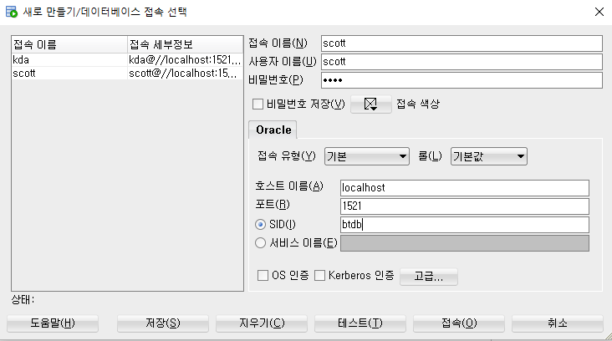Open the connection type dropdown

coord(367,156)
